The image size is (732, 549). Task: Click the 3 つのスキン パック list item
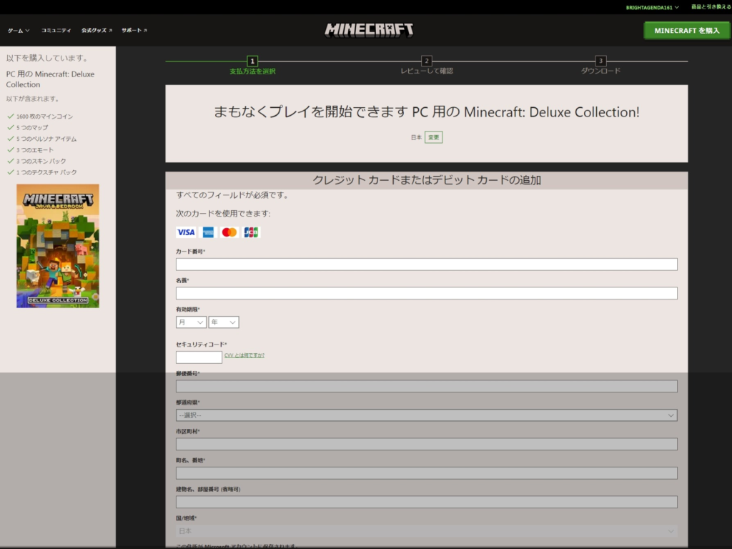coord(36,161)
